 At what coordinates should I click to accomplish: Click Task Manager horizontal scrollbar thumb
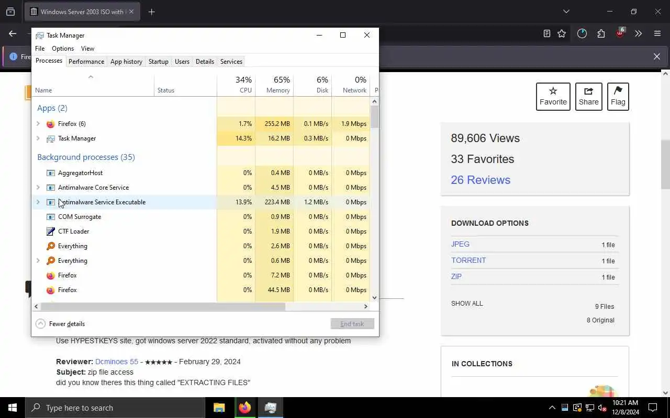(163, 307)
